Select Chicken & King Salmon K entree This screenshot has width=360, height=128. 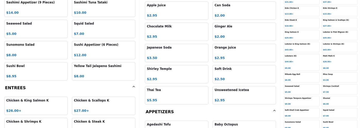[36, 106]
